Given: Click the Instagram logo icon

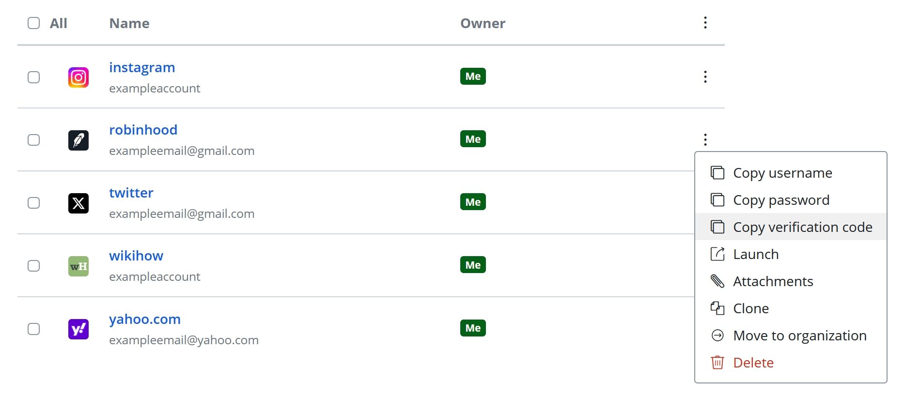Looking at the screenshot, I should [78, 77].
